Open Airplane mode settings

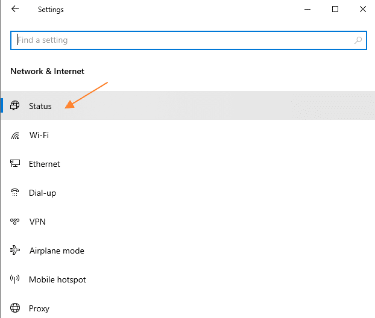(188, 251)
